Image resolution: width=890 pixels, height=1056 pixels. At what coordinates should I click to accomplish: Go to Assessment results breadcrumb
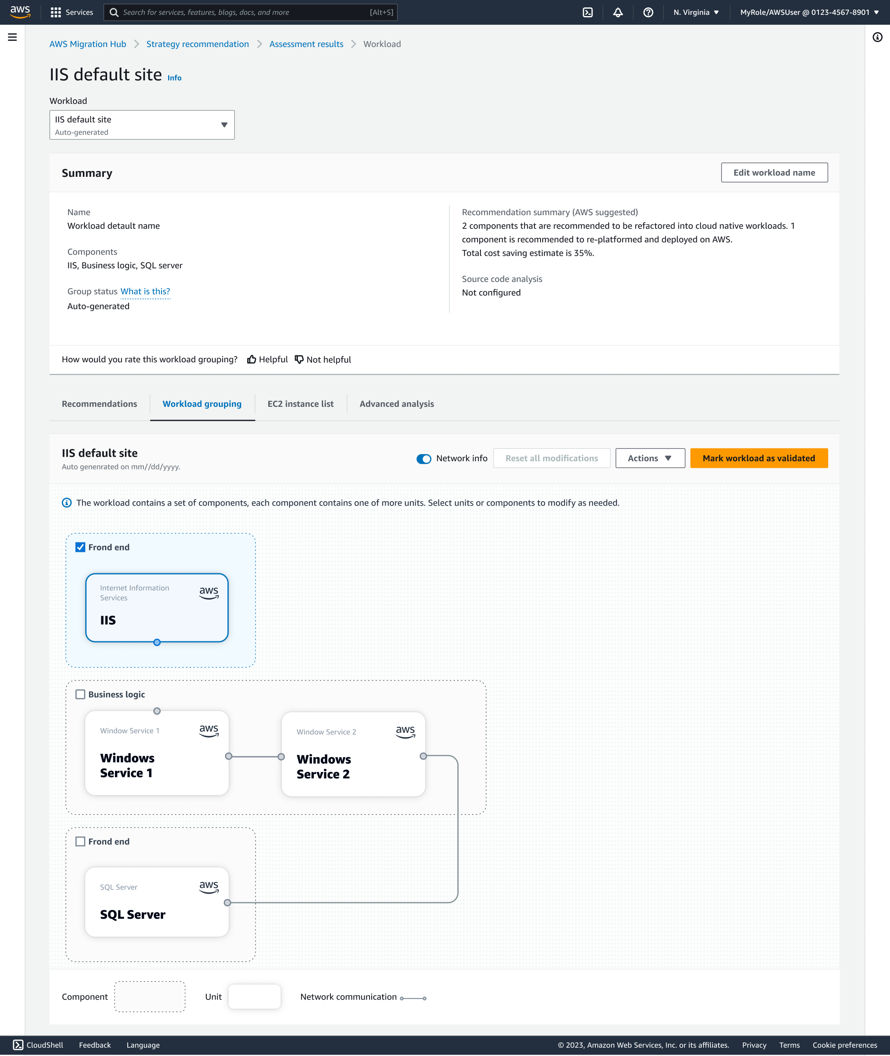click(306, 44)
